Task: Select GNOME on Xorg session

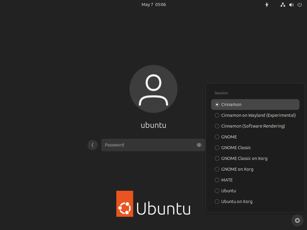Action: [x=255, y=169]
